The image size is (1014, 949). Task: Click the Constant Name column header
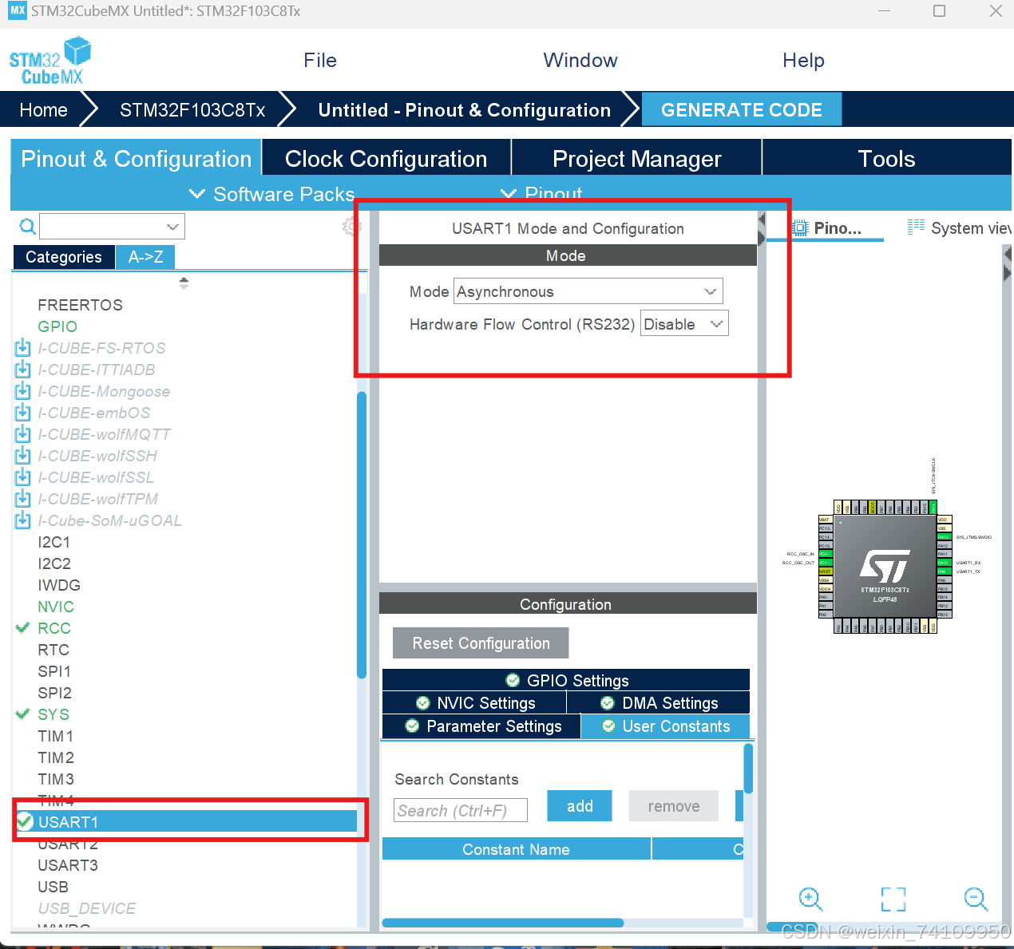pos(517,849)
